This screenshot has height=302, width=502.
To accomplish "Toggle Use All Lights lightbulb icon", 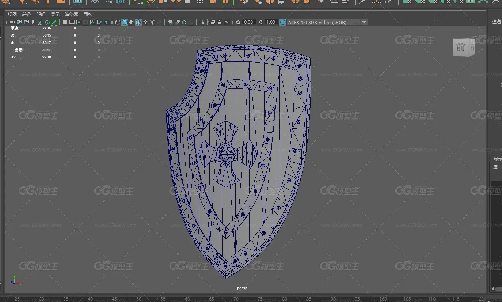I will [152, 22].
